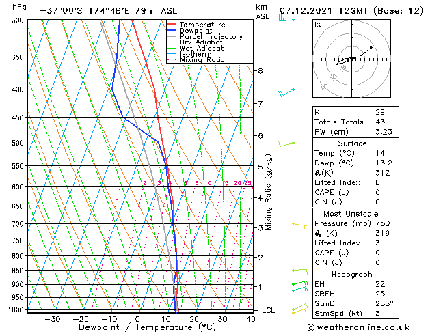Click the cyan wind barb at 300 hPa

286,18
